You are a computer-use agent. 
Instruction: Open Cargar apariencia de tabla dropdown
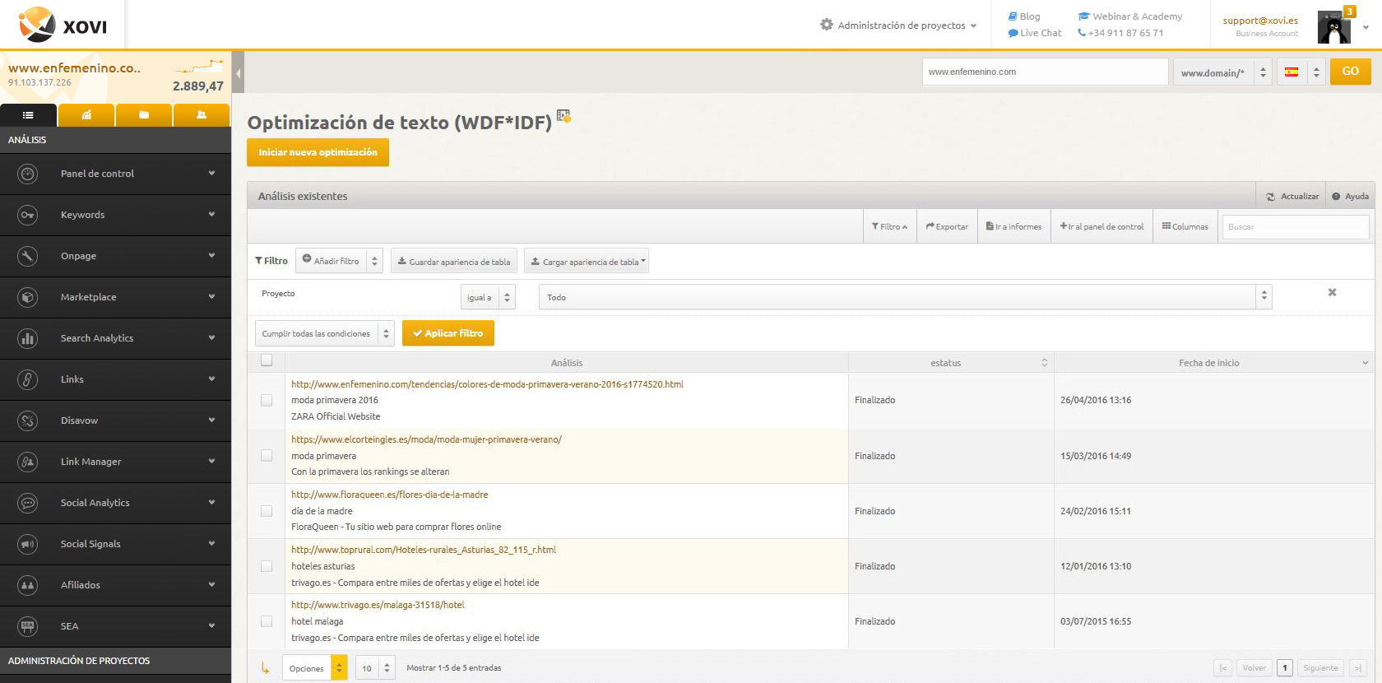click(587, 262)
